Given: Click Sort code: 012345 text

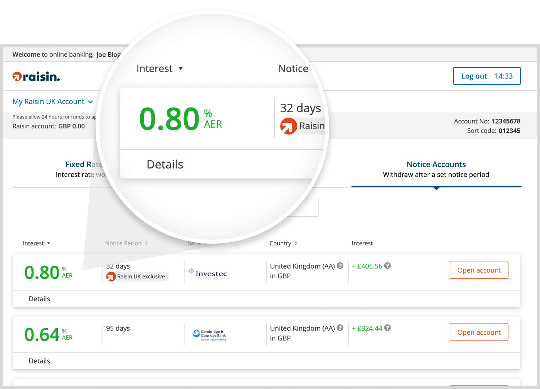Looking at the screenshot, I should point(494,131).
